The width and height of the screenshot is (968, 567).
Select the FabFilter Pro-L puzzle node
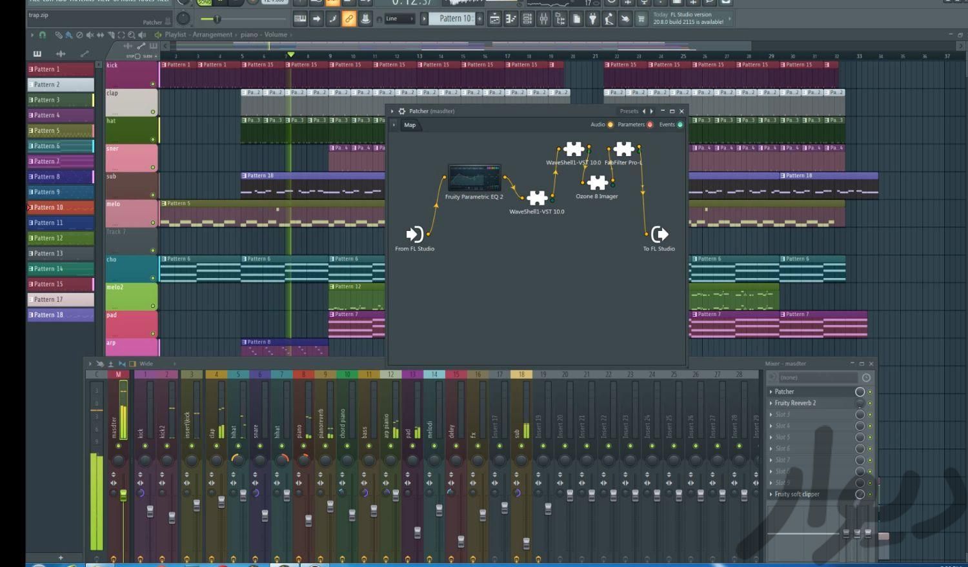coord(623,149)
